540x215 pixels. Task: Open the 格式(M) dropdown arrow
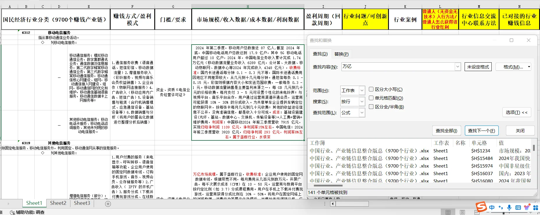[x=529, y=67]
